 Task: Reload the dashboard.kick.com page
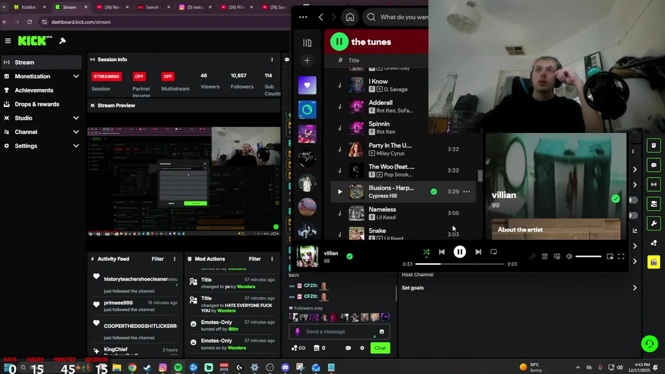coord(30,22)
